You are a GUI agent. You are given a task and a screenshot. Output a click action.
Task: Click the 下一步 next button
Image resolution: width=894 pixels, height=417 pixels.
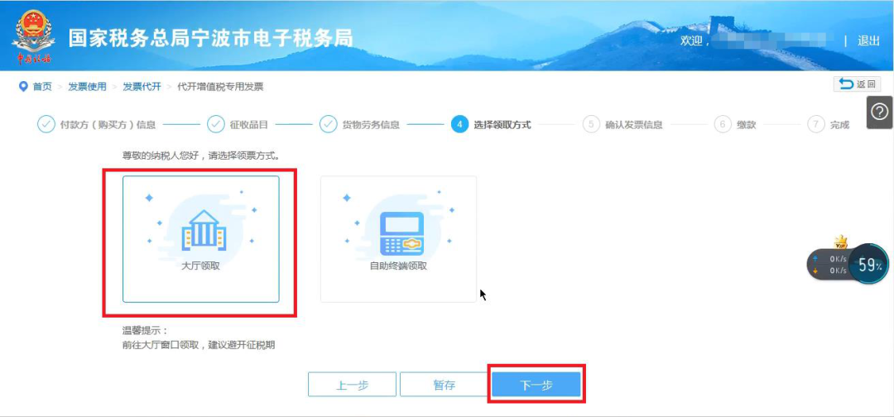coord(536,385)
